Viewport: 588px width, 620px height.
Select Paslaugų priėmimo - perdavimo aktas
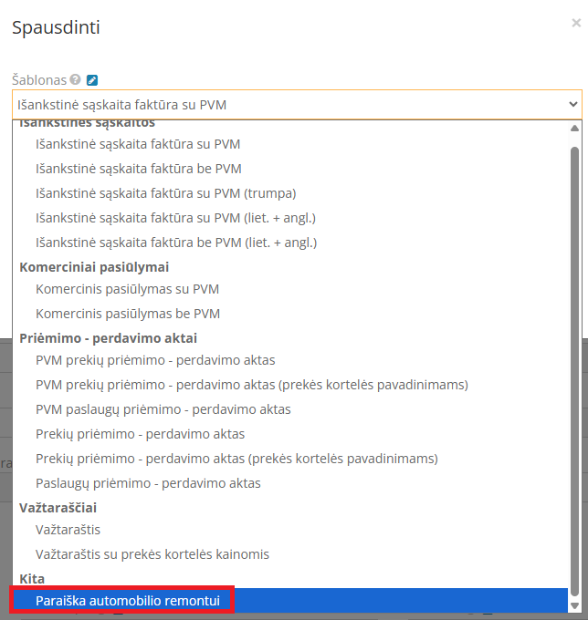pos(148,483)
